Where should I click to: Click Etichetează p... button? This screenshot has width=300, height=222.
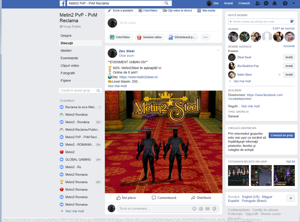[182, 37]
